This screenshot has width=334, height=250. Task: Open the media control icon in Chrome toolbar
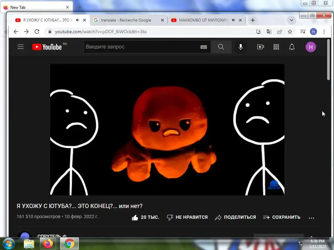pos(303,32)
